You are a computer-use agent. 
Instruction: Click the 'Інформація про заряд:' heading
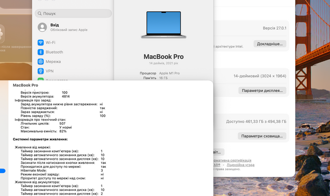click(x=33, y=100)
